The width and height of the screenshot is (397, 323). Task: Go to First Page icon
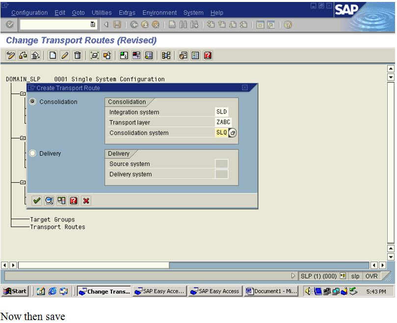(211, 25)
